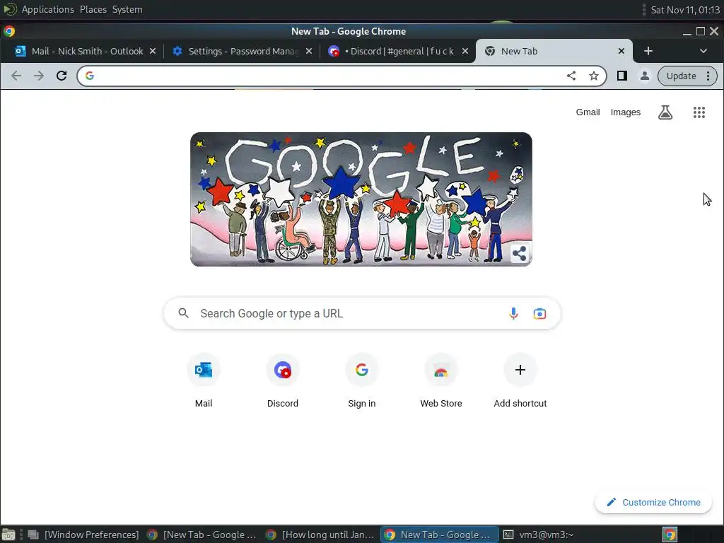This screenshot has height=543, width=724.
Task: Open the System menu
Action: click(x=127, y=9)
